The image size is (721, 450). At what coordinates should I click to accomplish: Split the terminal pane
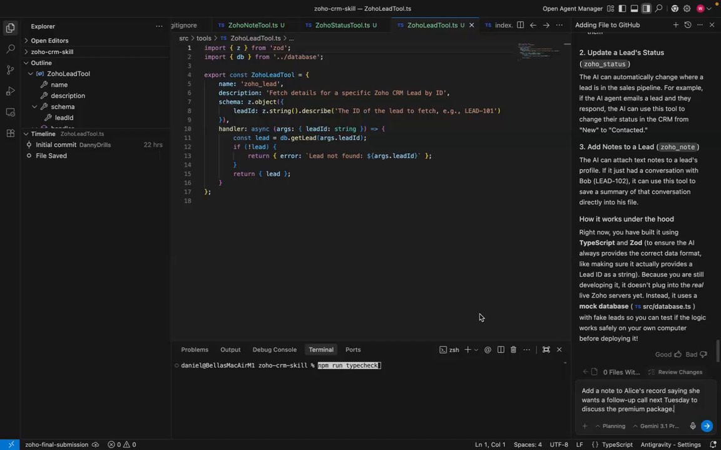point(501,349)
